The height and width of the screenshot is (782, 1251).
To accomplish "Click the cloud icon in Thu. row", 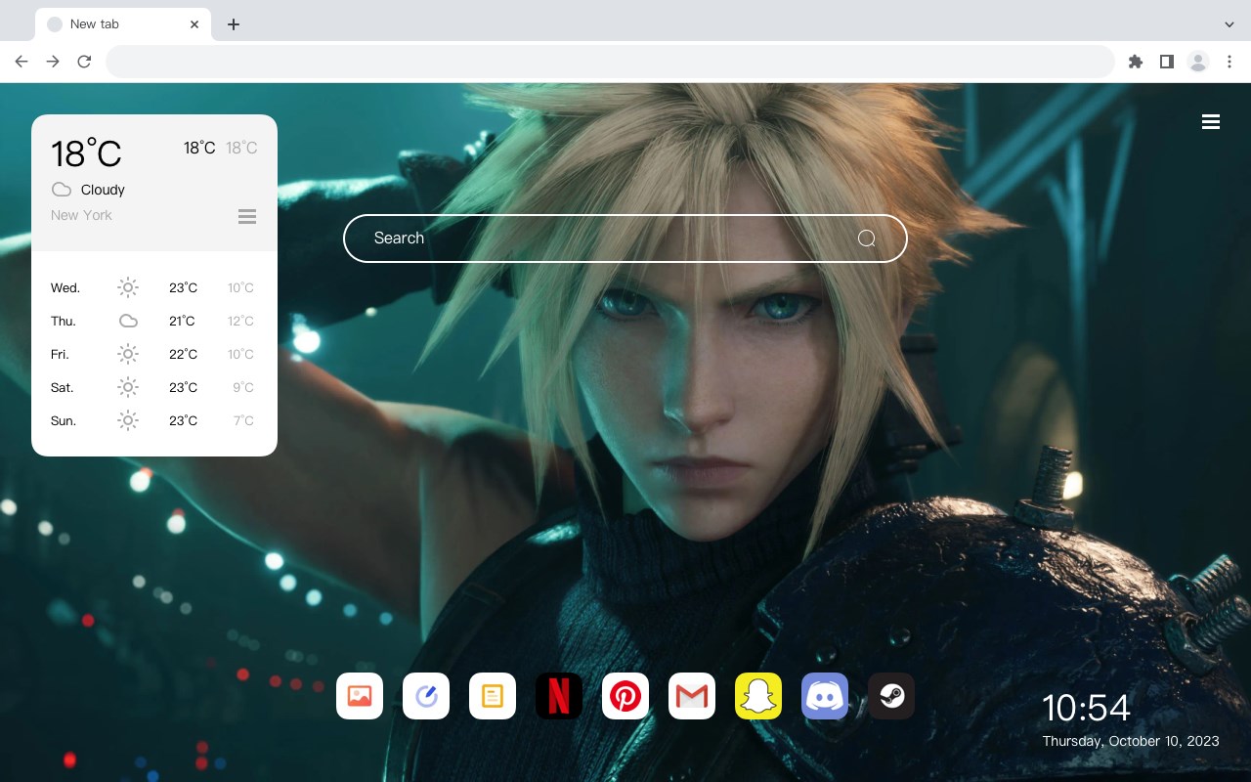I will [128, 321].
